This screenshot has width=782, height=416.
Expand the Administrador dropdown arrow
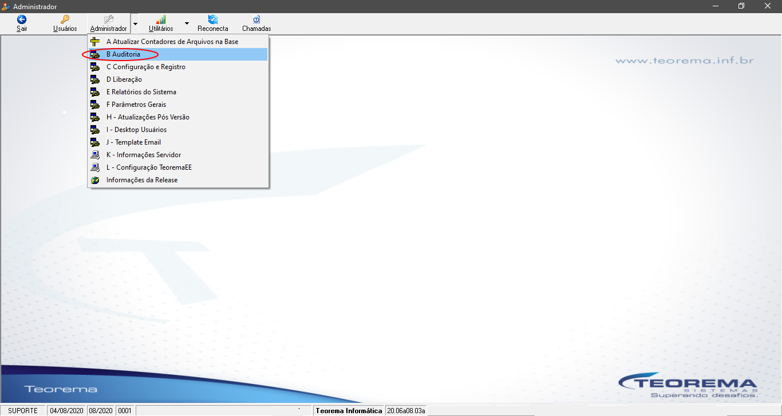[x=135, y=23]
